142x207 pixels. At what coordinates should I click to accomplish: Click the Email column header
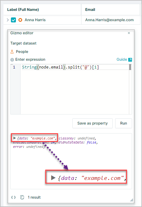click(90, 10)
